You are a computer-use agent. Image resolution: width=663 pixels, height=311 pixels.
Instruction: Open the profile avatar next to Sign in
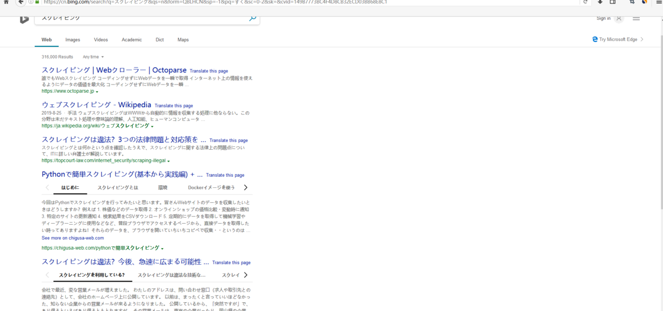coord(619,18)
